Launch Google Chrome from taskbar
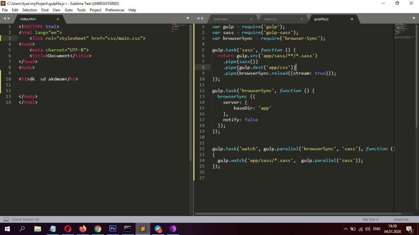 click(x=98, y=229)
